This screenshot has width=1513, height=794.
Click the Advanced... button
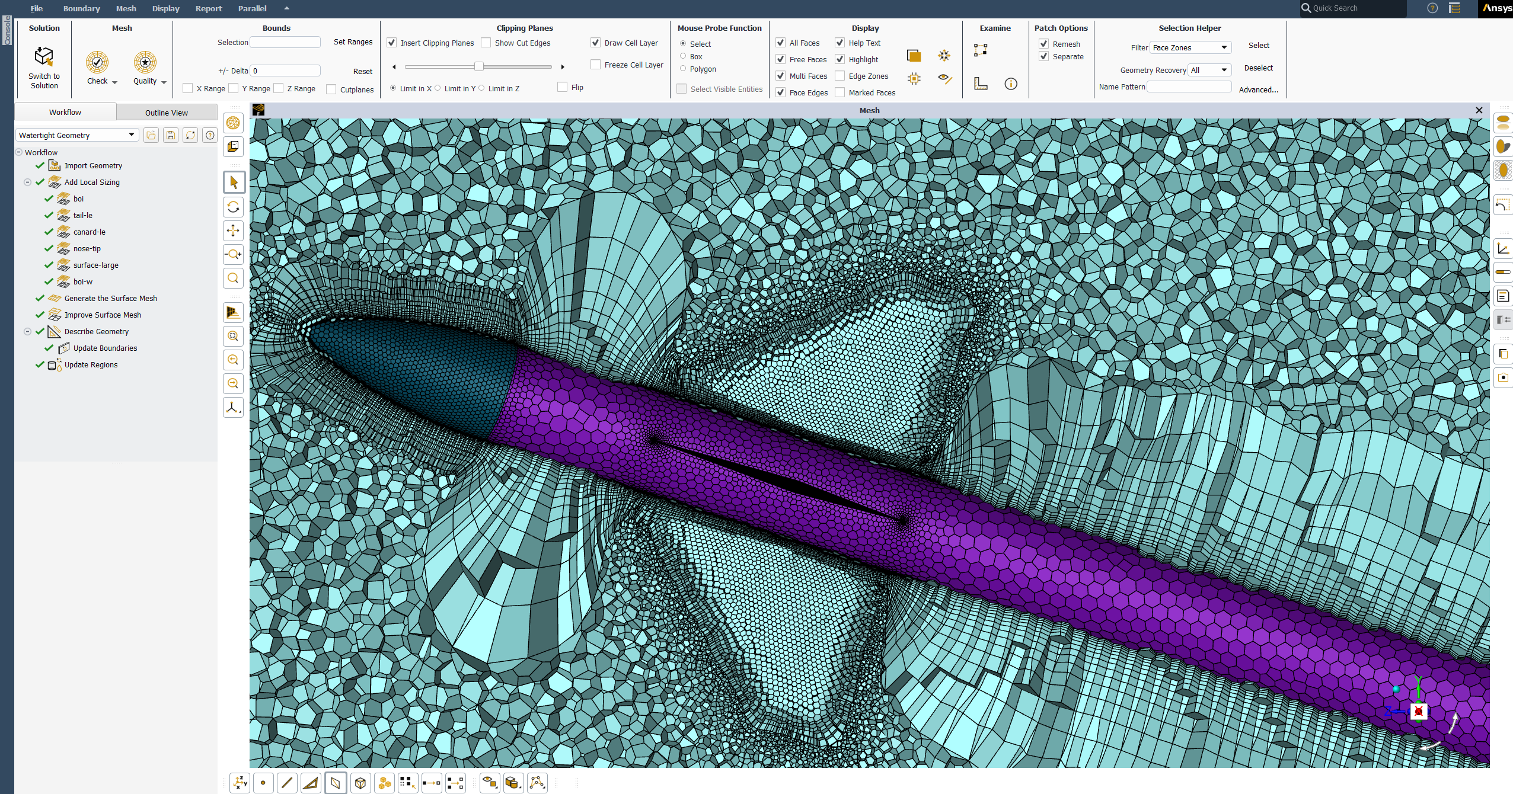coord(1259,89)
